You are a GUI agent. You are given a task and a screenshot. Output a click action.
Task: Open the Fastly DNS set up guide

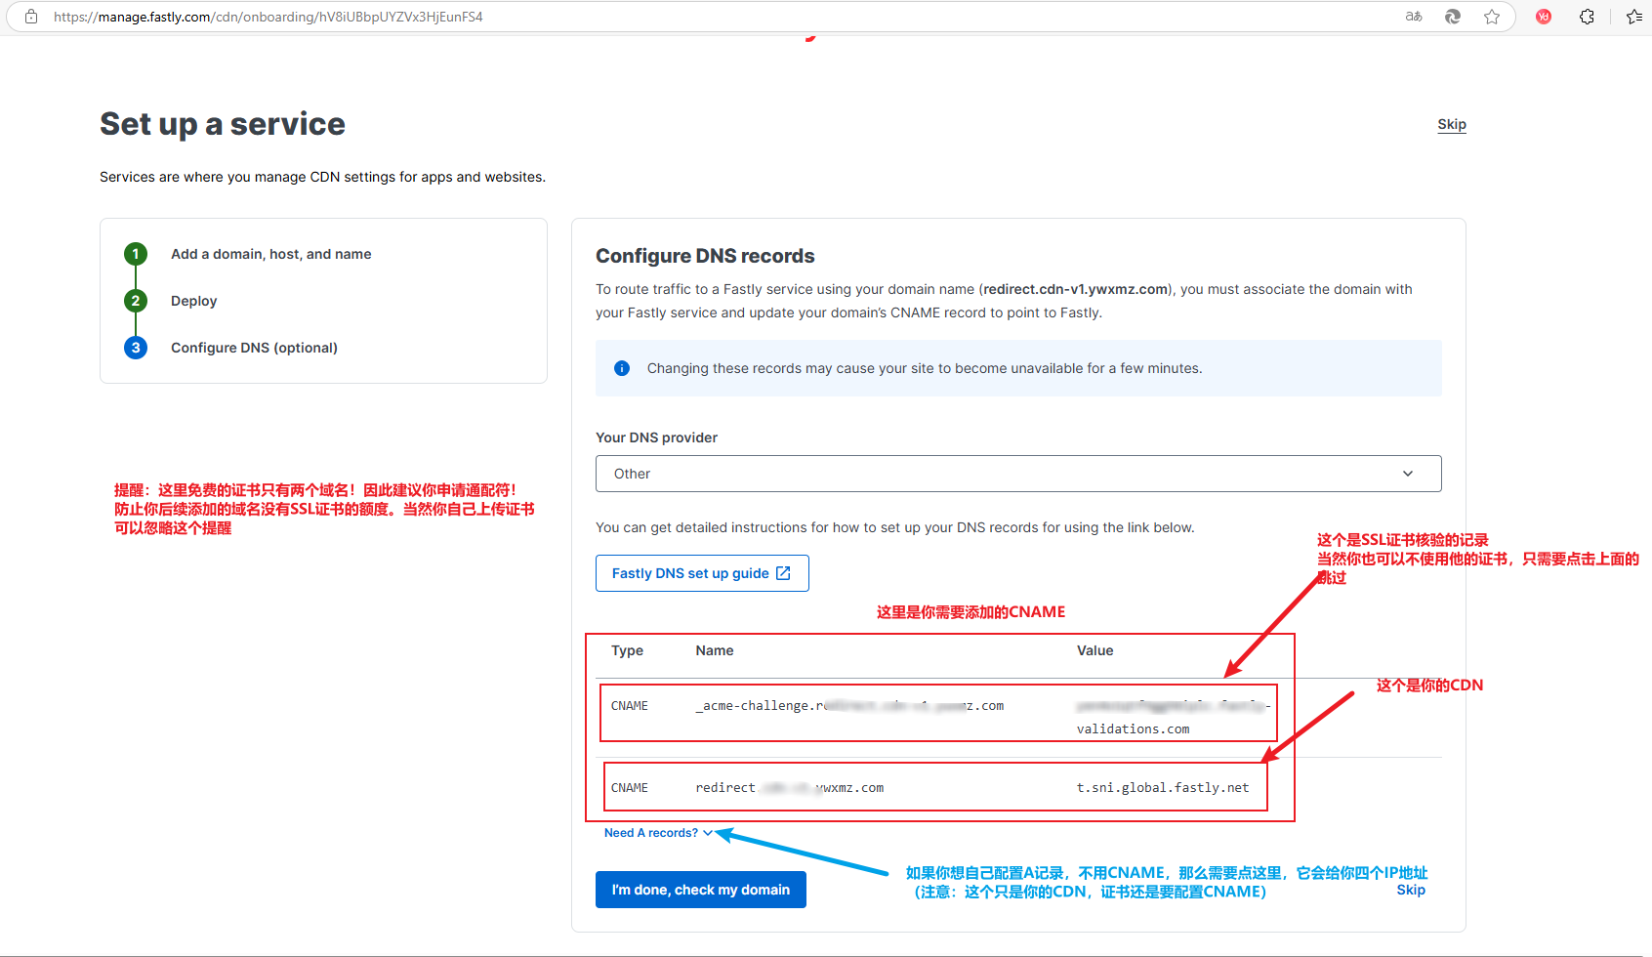[702, 573]
